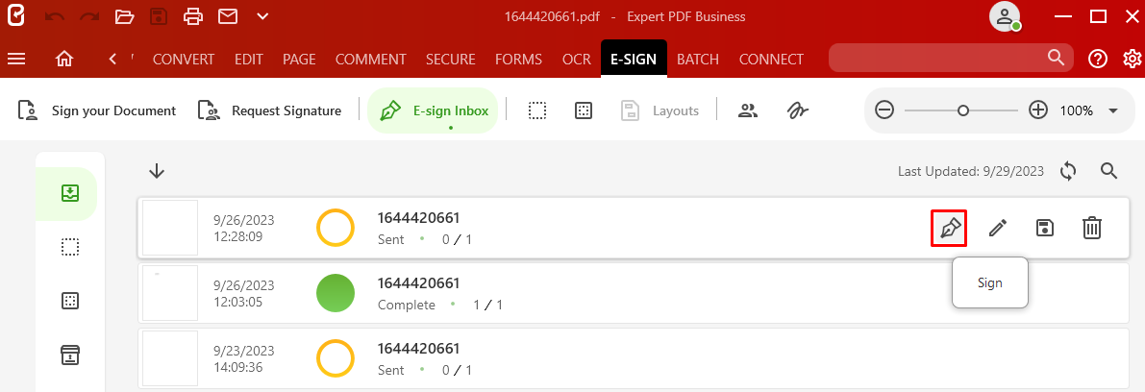1145x392 pixels.
Task: Show earlier ribbon tabs with left chevron
Action: click(112, 60)
